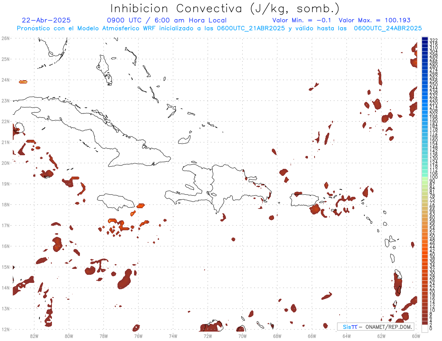Screen dimensions: 442x341
Task: Click the 12N latitude label
Action: pyautogui.click(x=5, y=329)
